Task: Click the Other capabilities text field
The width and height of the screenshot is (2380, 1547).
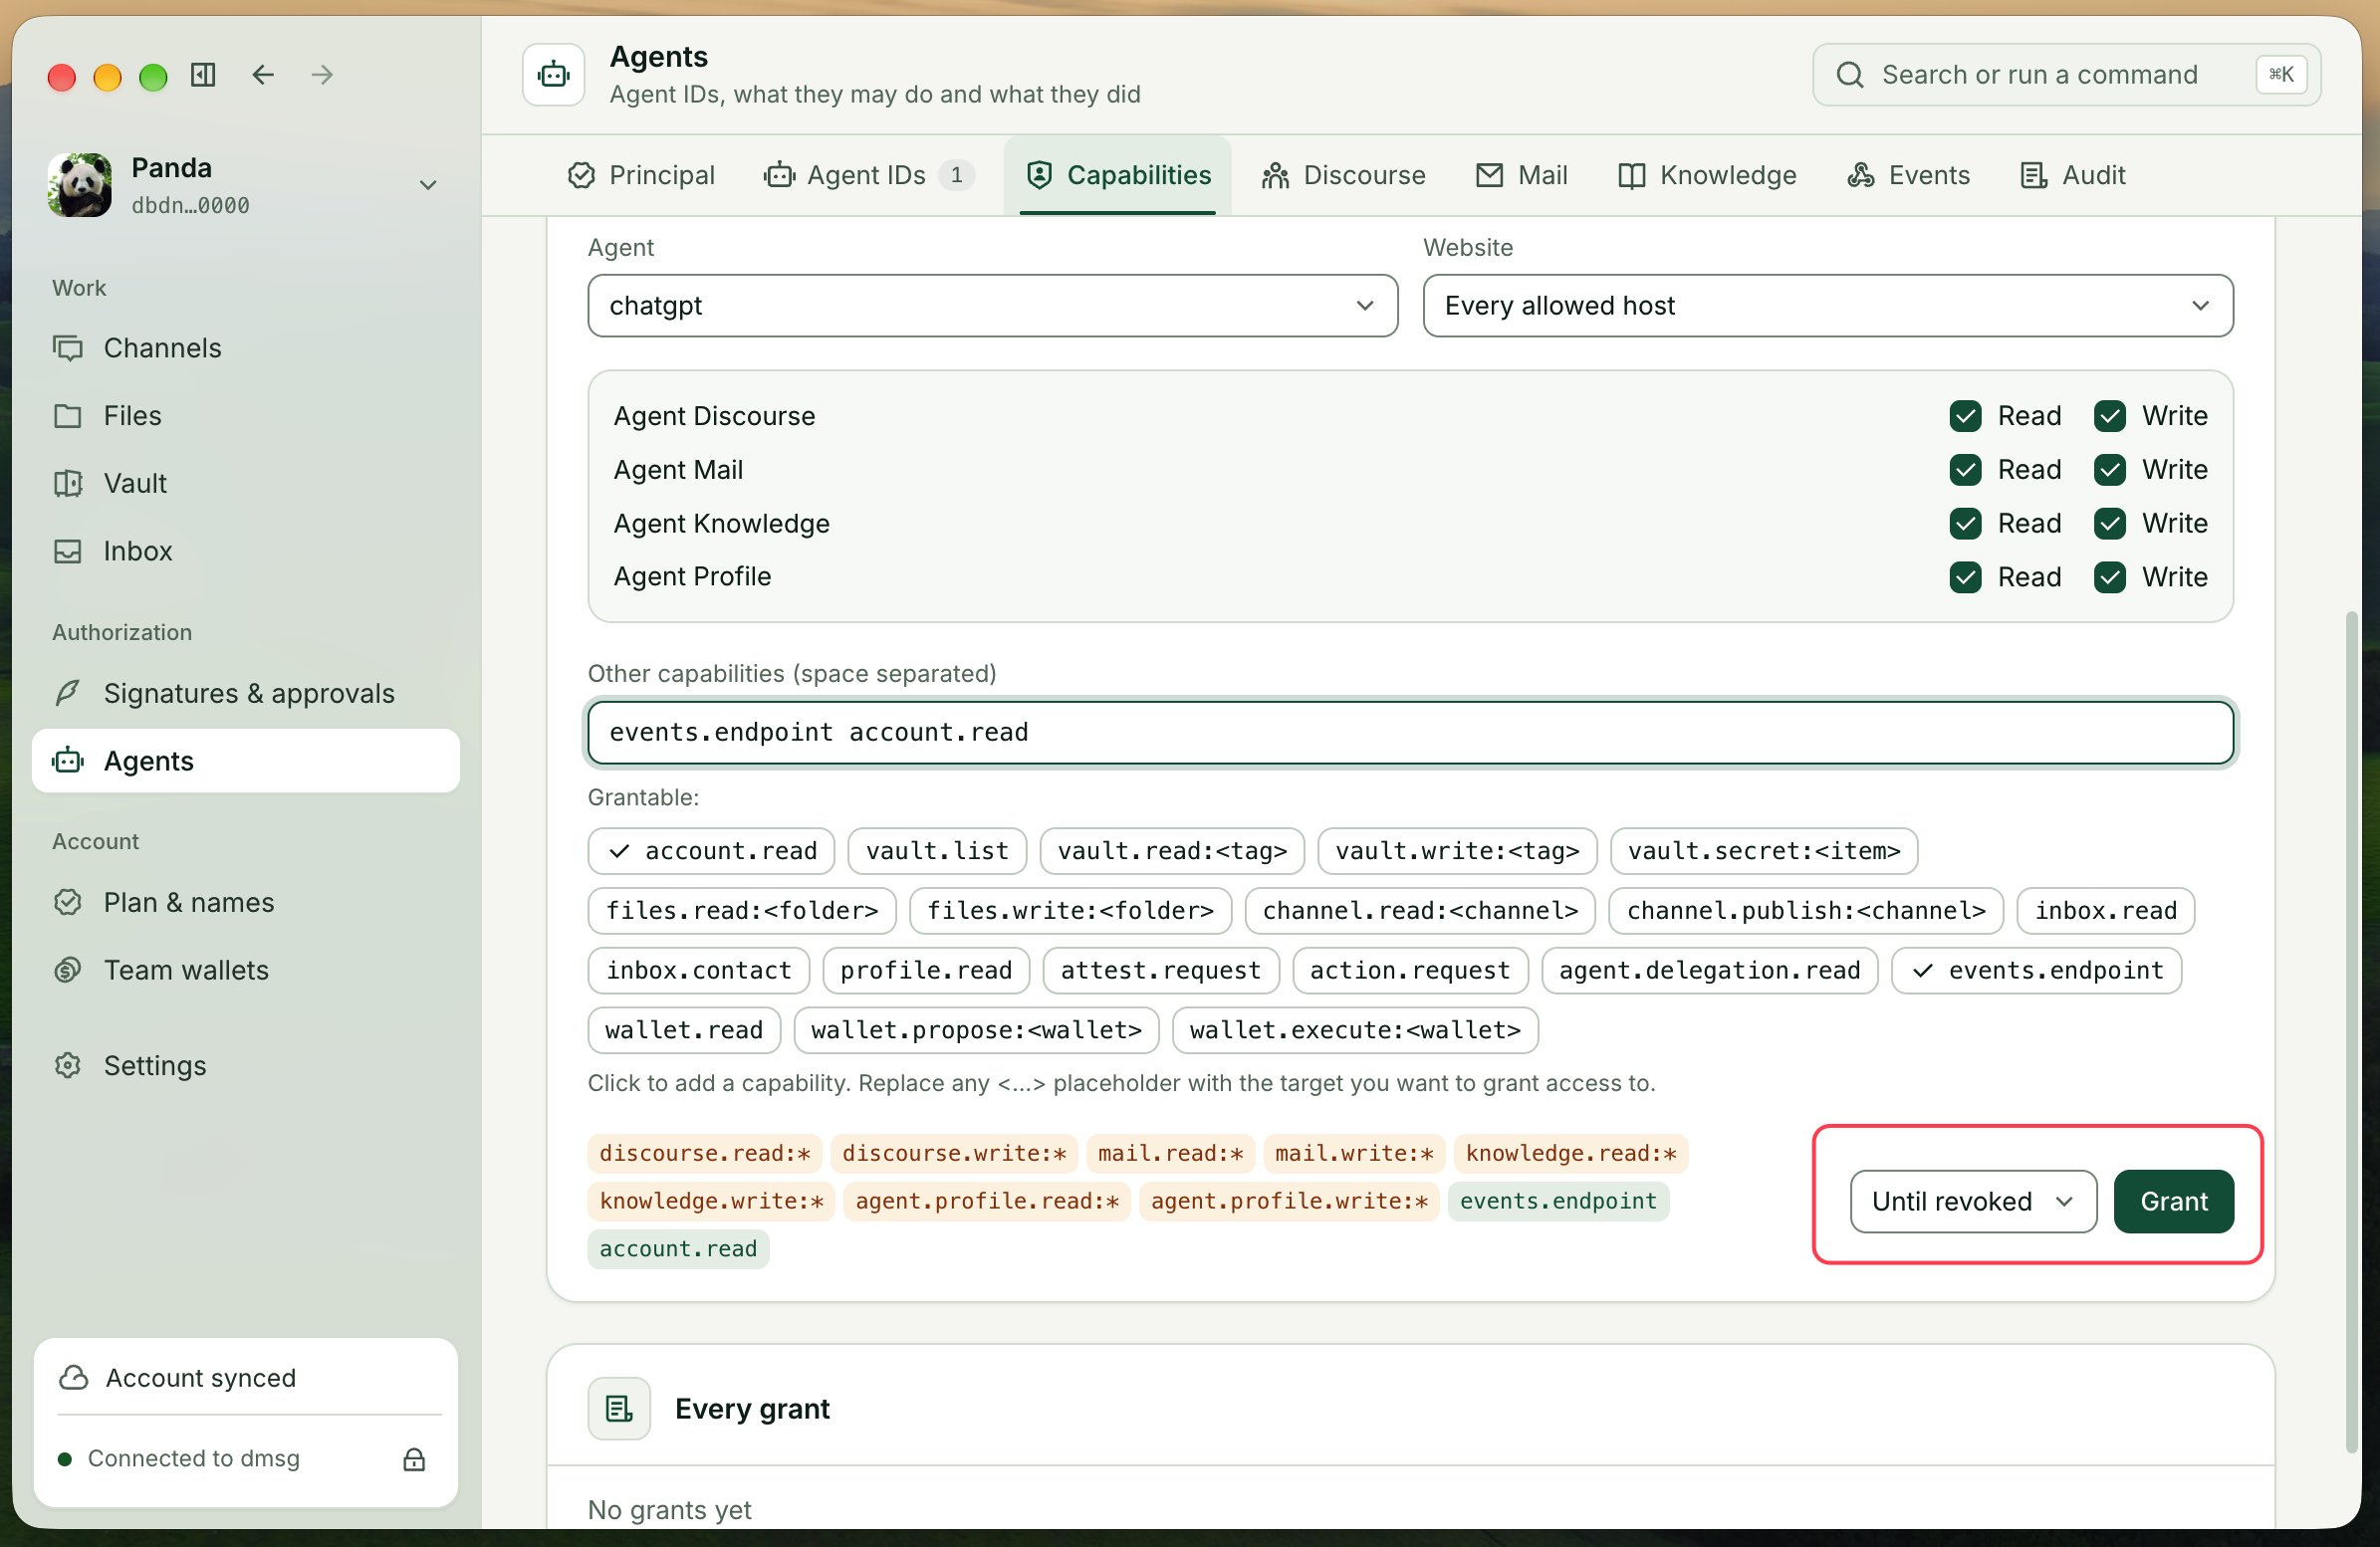Action: pyautogui.click(x=1410, y=732)
